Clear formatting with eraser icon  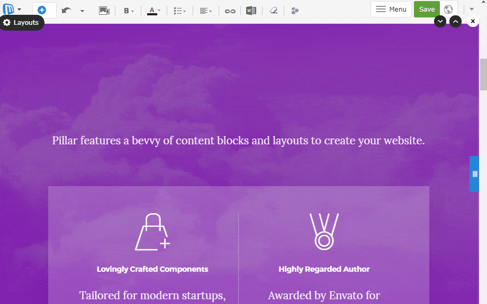273,11
